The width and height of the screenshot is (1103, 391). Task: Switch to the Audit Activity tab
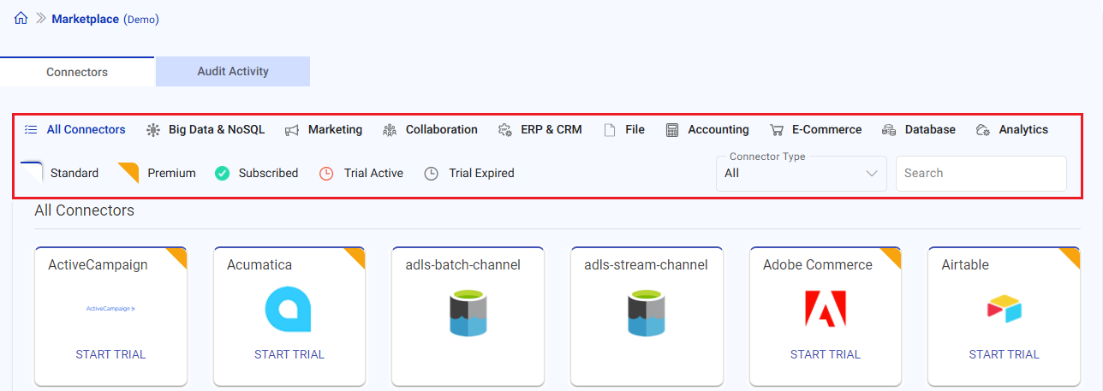click(233, 72)
